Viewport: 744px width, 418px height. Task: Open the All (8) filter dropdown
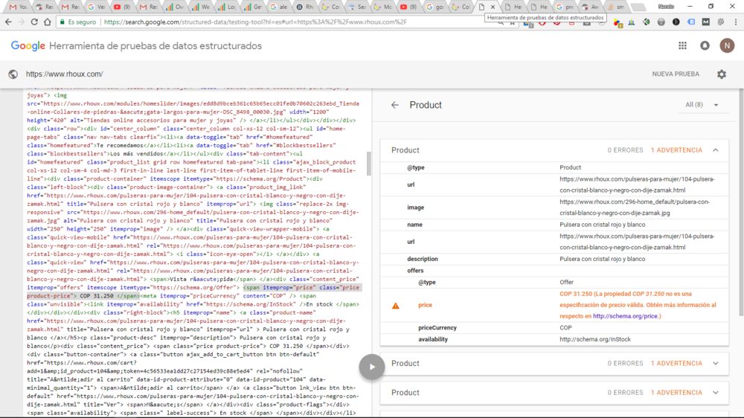tap(702, 105)
